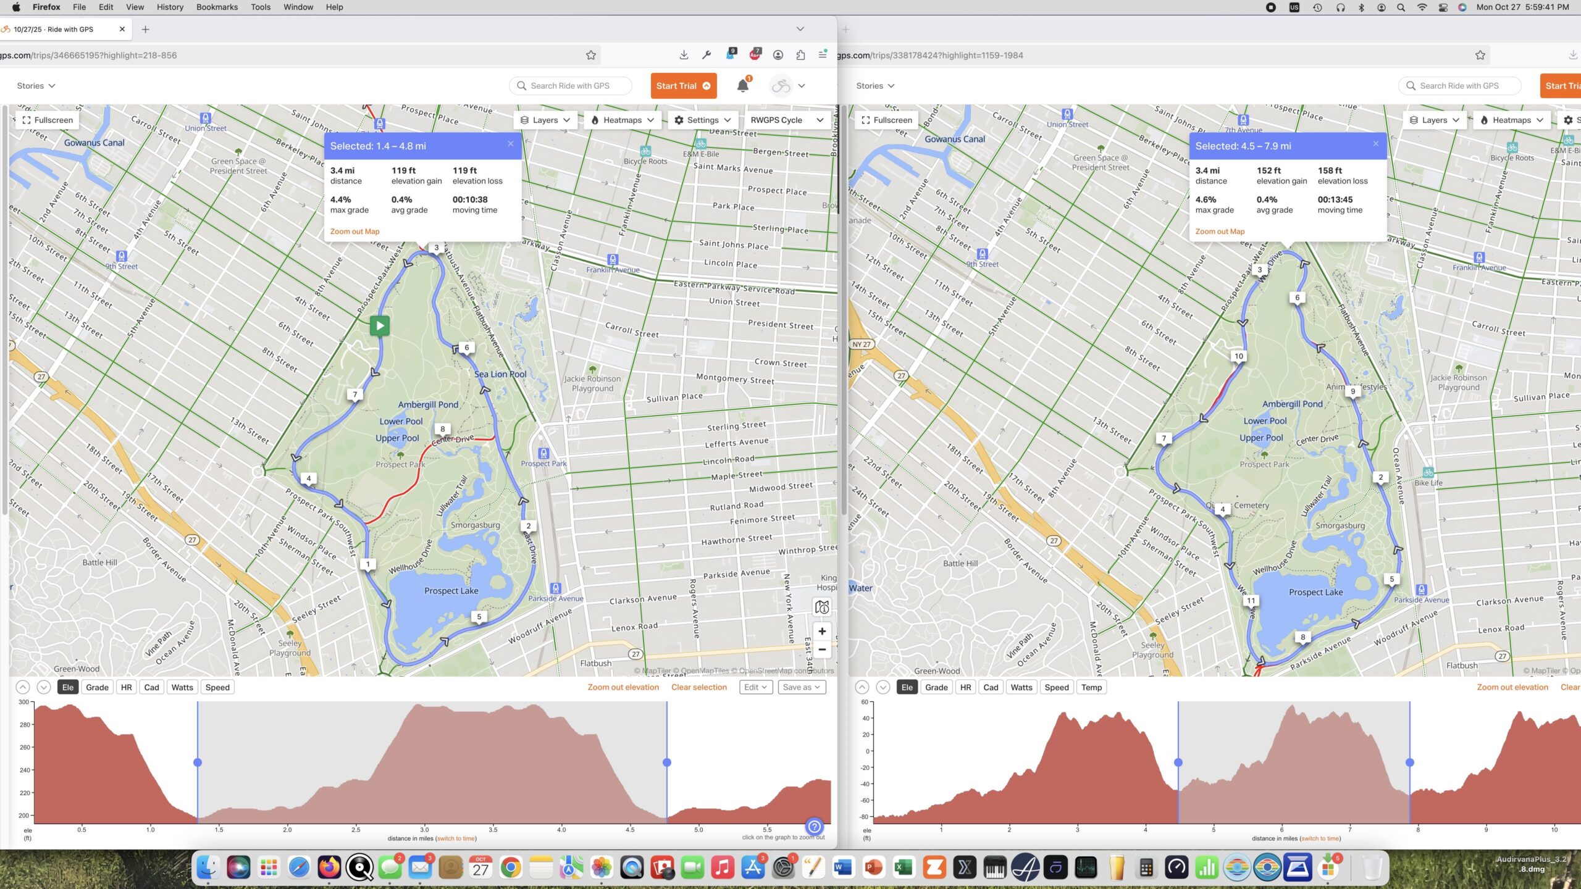This screenshot has height=889, width=1581.
Task: Open Finder from the Dock
Action: pos(208,868)
